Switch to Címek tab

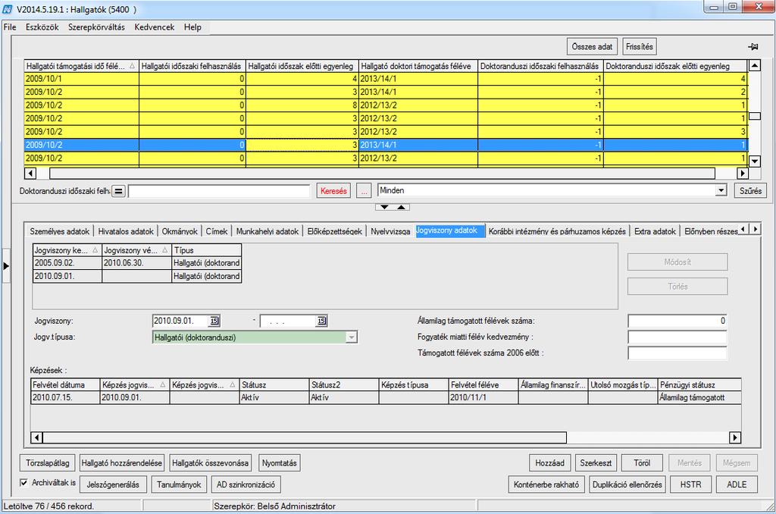[217, 231]
